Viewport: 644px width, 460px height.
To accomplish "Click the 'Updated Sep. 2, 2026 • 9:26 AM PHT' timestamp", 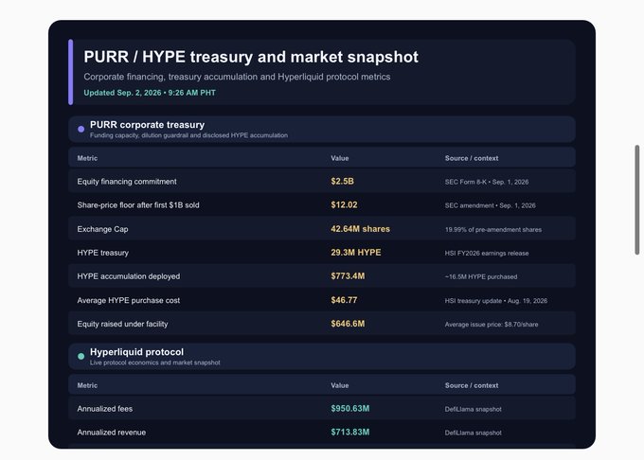I will coord(150,93).
